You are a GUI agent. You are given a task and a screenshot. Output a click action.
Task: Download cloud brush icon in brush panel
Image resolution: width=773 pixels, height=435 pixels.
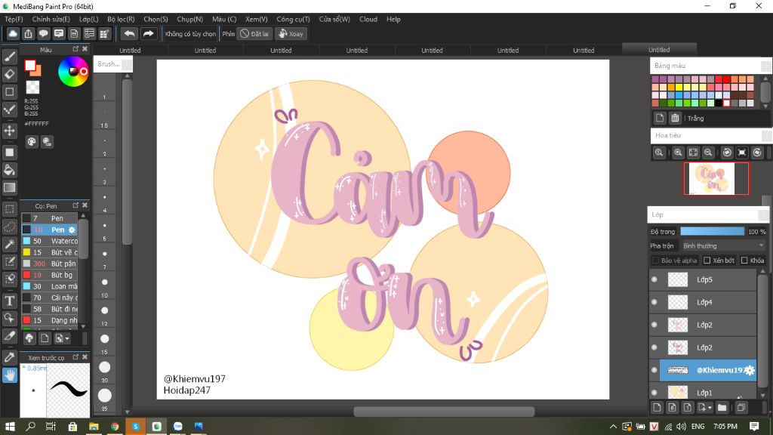(x=29, y=338)
